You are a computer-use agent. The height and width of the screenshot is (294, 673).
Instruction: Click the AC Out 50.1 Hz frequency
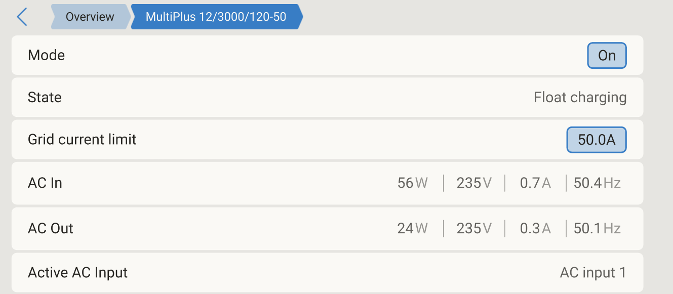(x=597, y=228)
